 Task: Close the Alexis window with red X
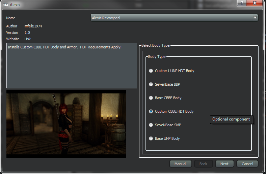(x=255, y=3)
